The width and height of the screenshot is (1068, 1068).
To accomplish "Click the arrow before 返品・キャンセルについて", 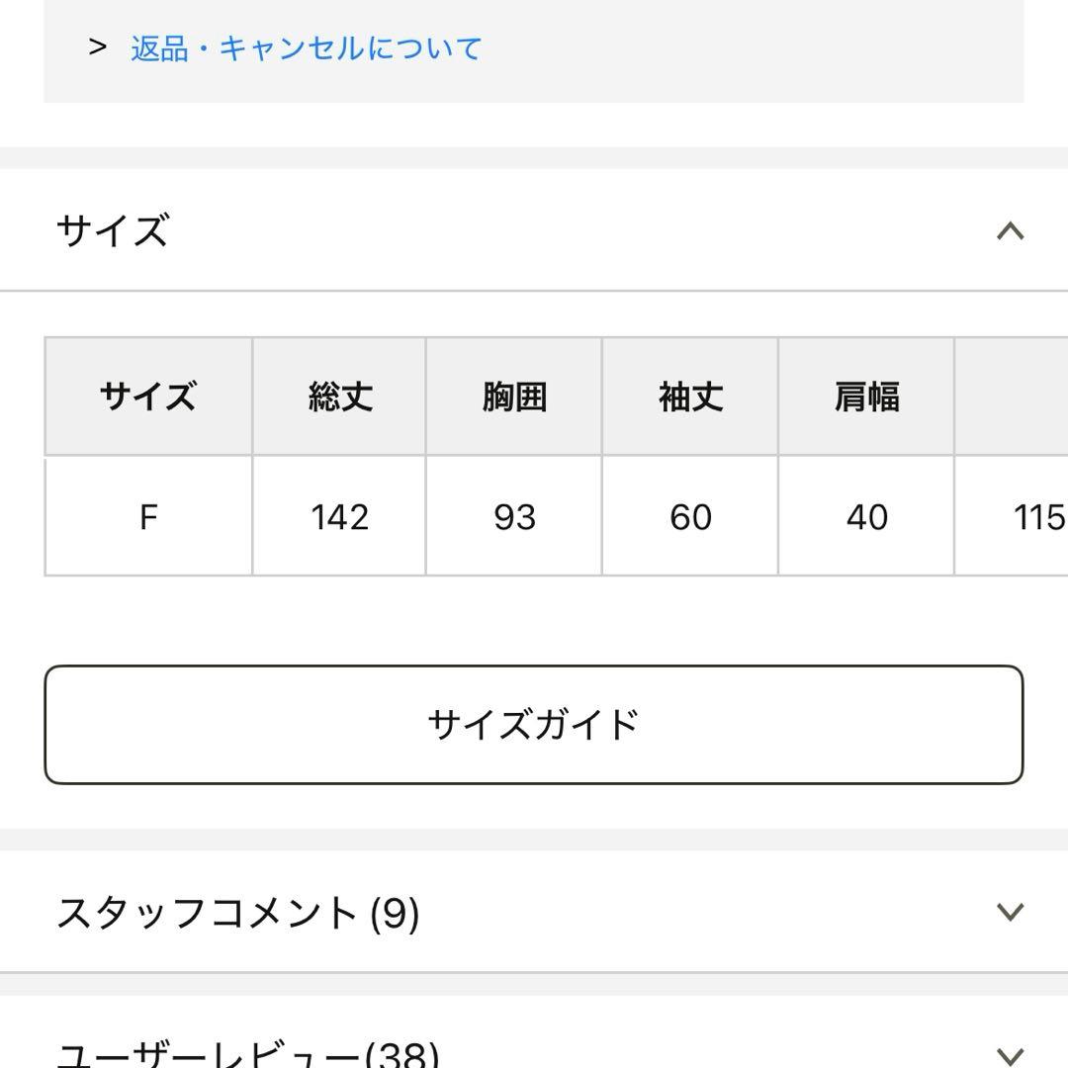I will pos(97,46).
